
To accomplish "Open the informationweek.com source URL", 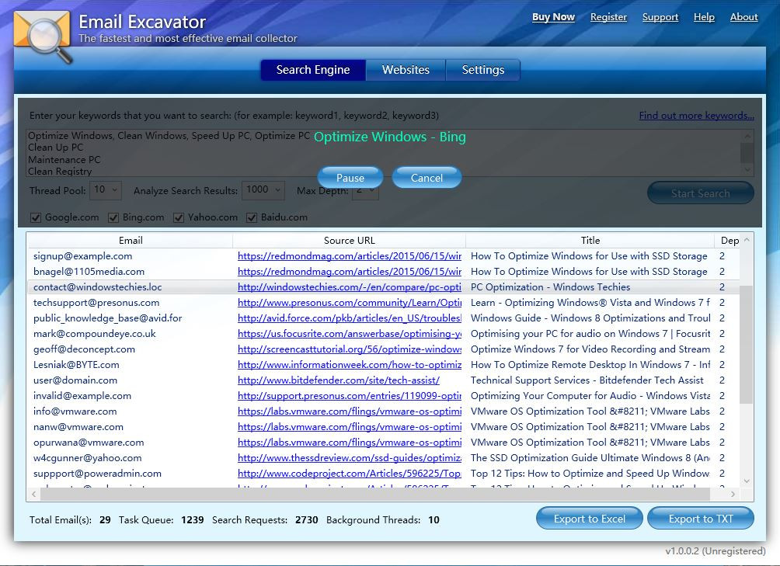I will tap(349, 365).
